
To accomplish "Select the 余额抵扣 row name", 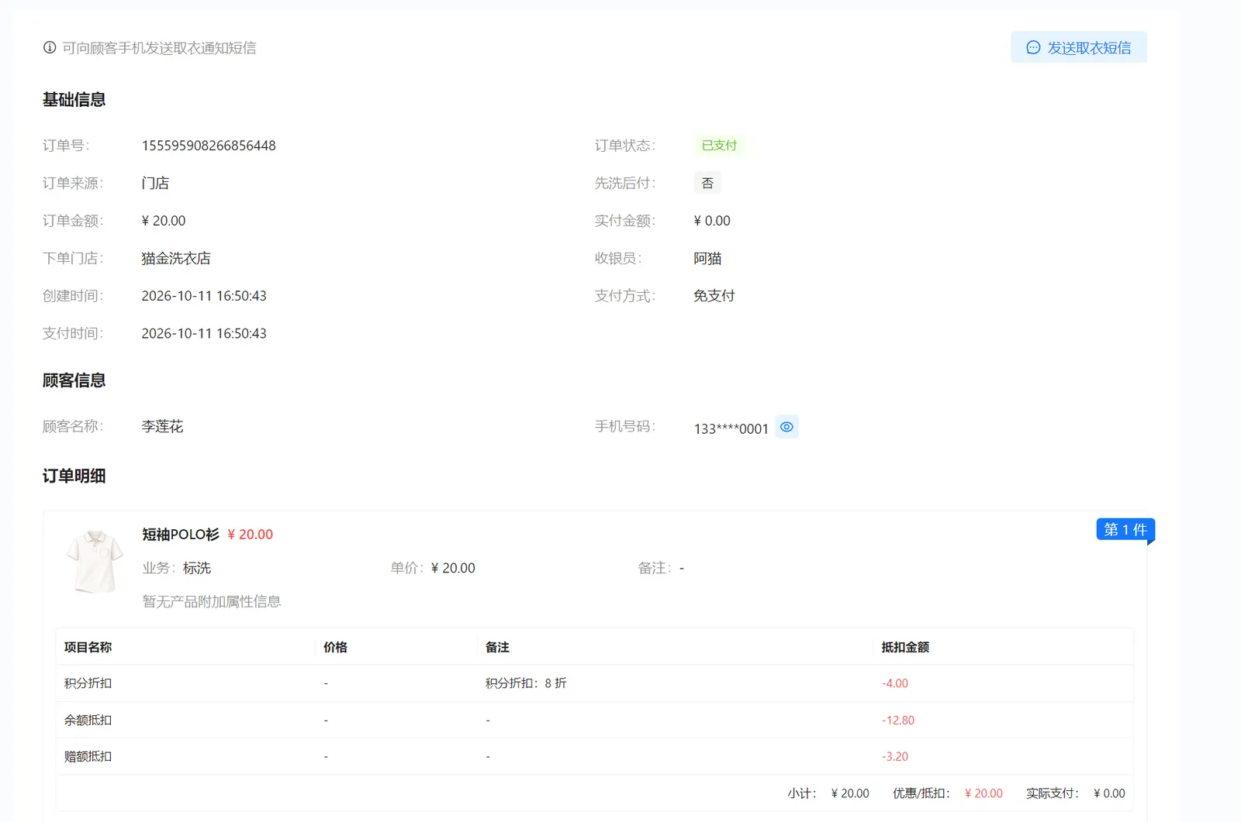I will (x=88, y=720).
